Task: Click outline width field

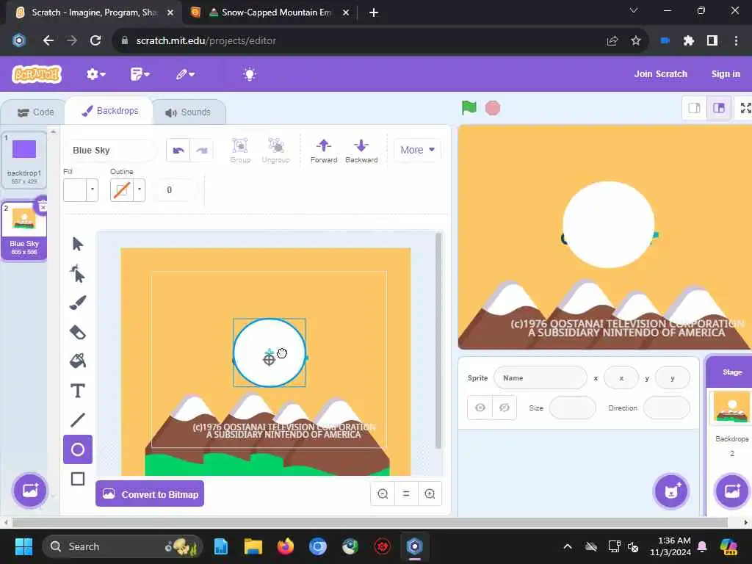Action: point(175,190)
